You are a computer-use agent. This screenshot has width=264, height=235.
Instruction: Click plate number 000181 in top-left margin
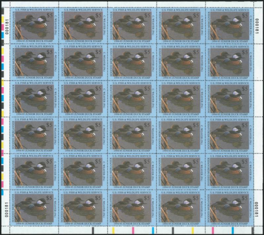point(7,26)
